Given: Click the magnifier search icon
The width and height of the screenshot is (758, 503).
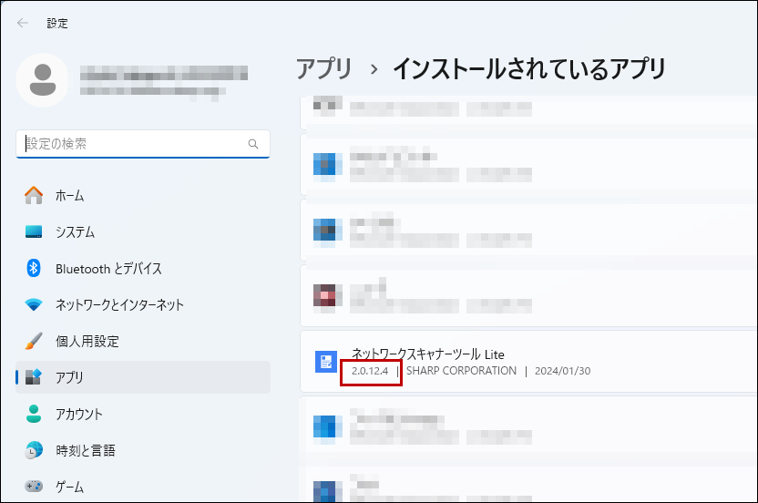Looking at the screenshot, I should (x=253, y=144).
